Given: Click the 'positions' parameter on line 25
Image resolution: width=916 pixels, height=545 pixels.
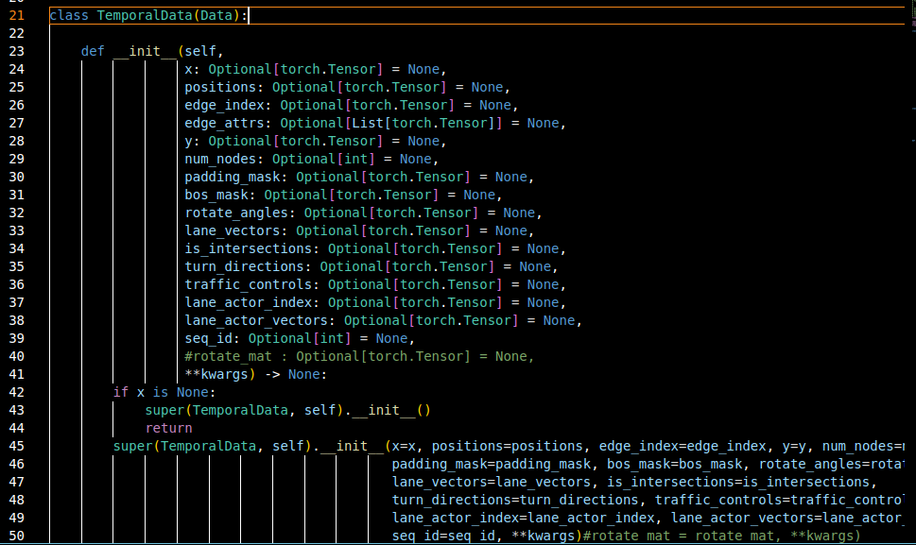Looking at the screenshot, I should tap(224, 87).
